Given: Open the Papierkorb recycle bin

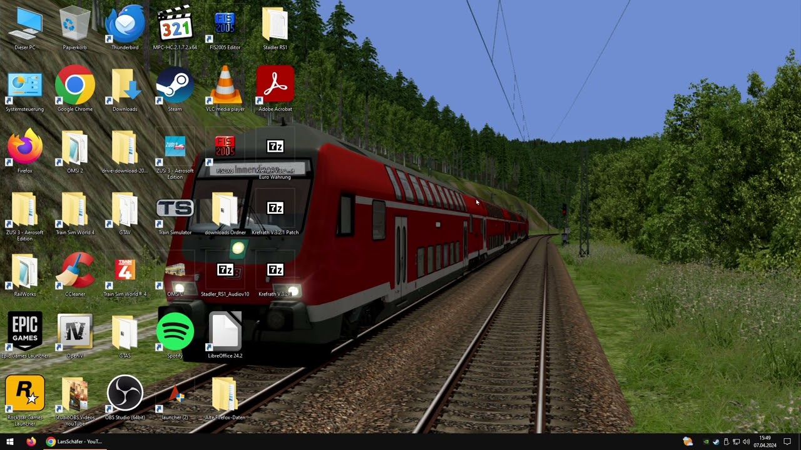Looking at the screenshot, I should coord(75,28).
